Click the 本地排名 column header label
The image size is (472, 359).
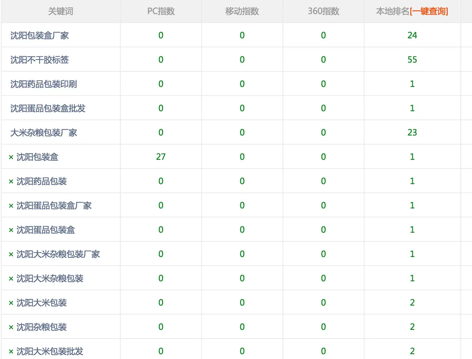click(393, 11)
